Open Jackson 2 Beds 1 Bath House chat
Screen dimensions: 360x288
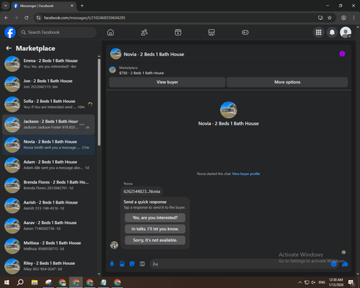pyautogui.click(x=49, y=125)
